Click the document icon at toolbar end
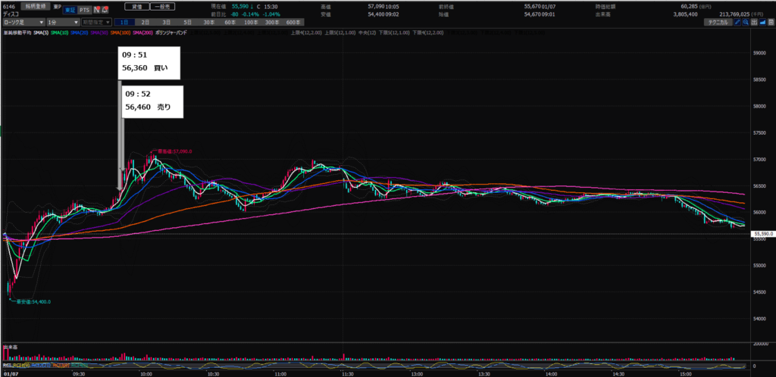This screenshot has width=776, height=377. [769, 23]
